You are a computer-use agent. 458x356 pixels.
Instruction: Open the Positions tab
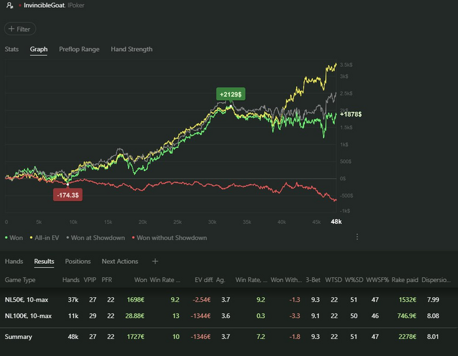tap(78, 262)
